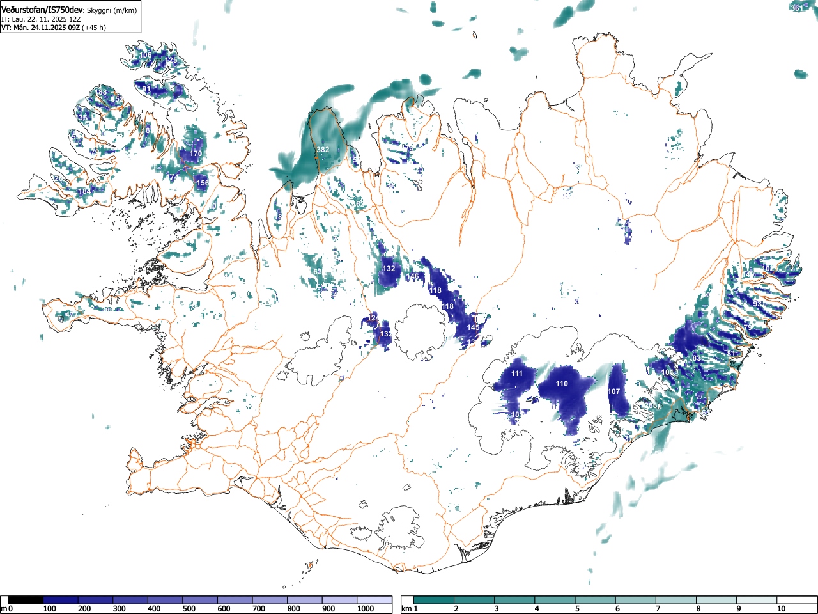
Task: Click the black 0–100 m legend swatch
Action: [26, 600]
